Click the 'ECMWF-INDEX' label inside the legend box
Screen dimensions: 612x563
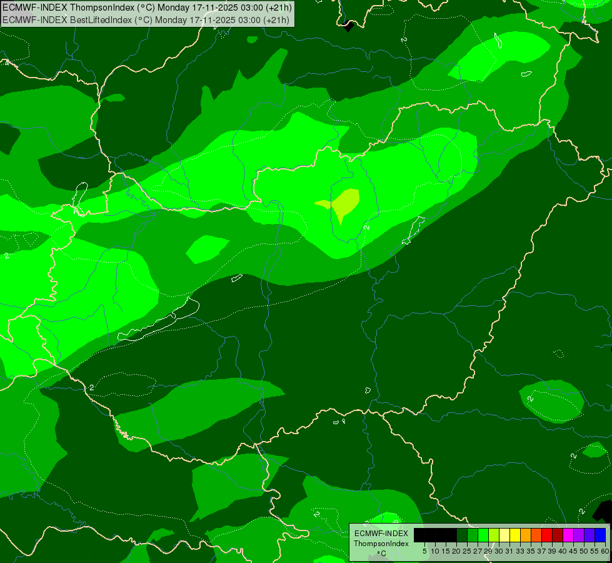click(x=381, y=534)
